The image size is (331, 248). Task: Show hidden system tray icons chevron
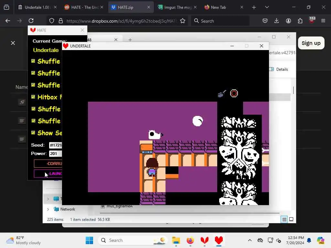pos(250,240)
